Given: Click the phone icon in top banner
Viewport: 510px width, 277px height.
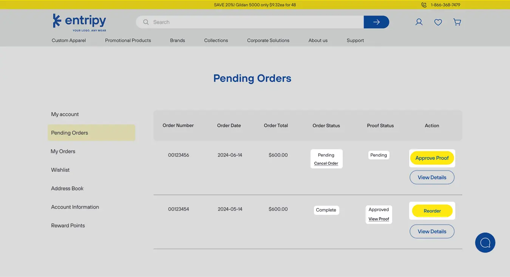Looking at the screenshot, I should point(424,5).
